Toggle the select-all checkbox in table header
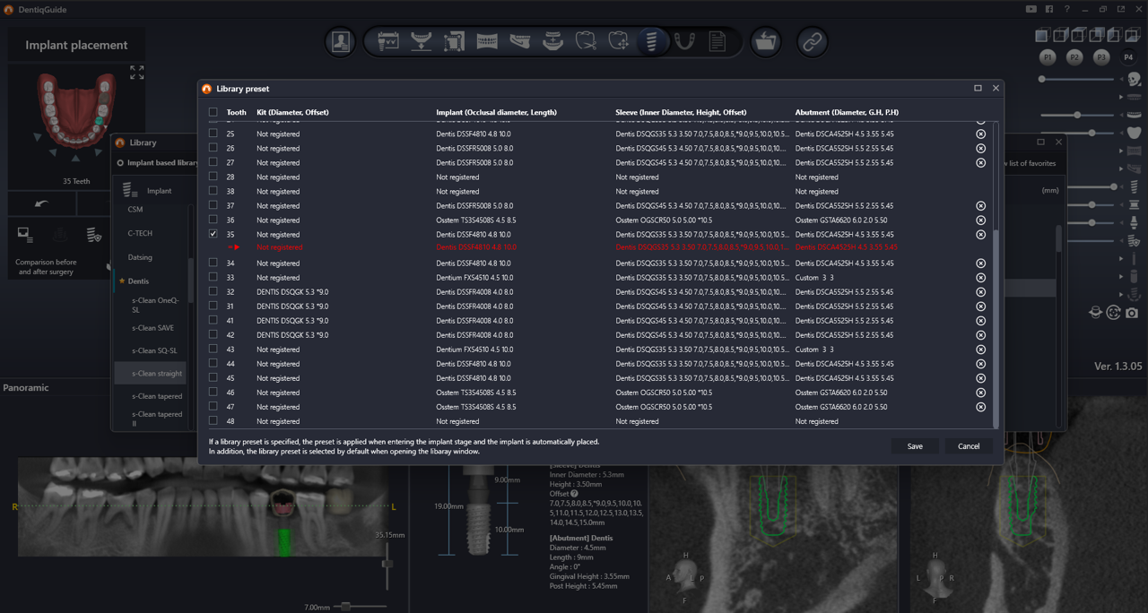 (213, 113)
